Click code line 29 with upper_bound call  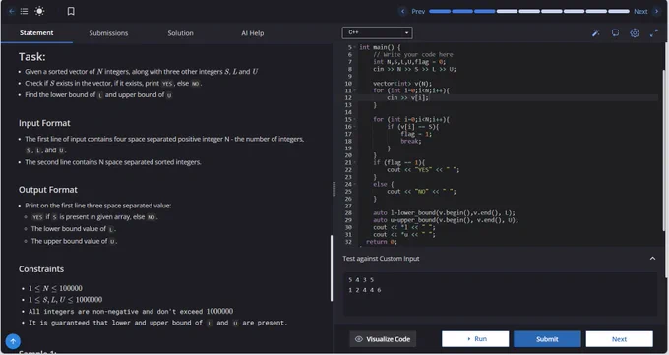[x=446, y=220]
